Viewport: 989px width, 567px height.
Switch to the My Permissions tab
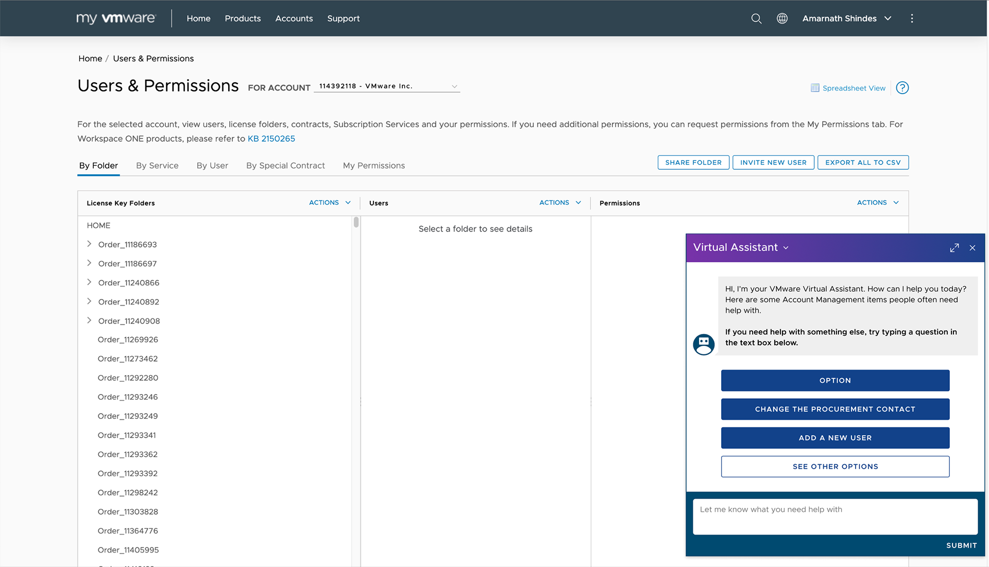(374, 166)
